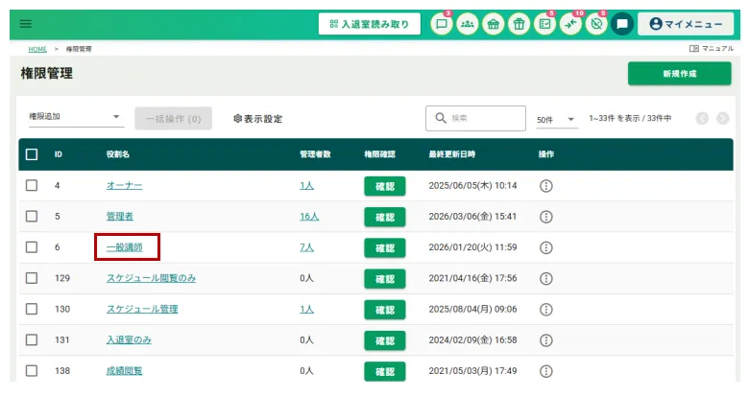Click 新規作成 button
Image resolution: width=749 pixels, height=397 pixels.
[x=679, y=74]
